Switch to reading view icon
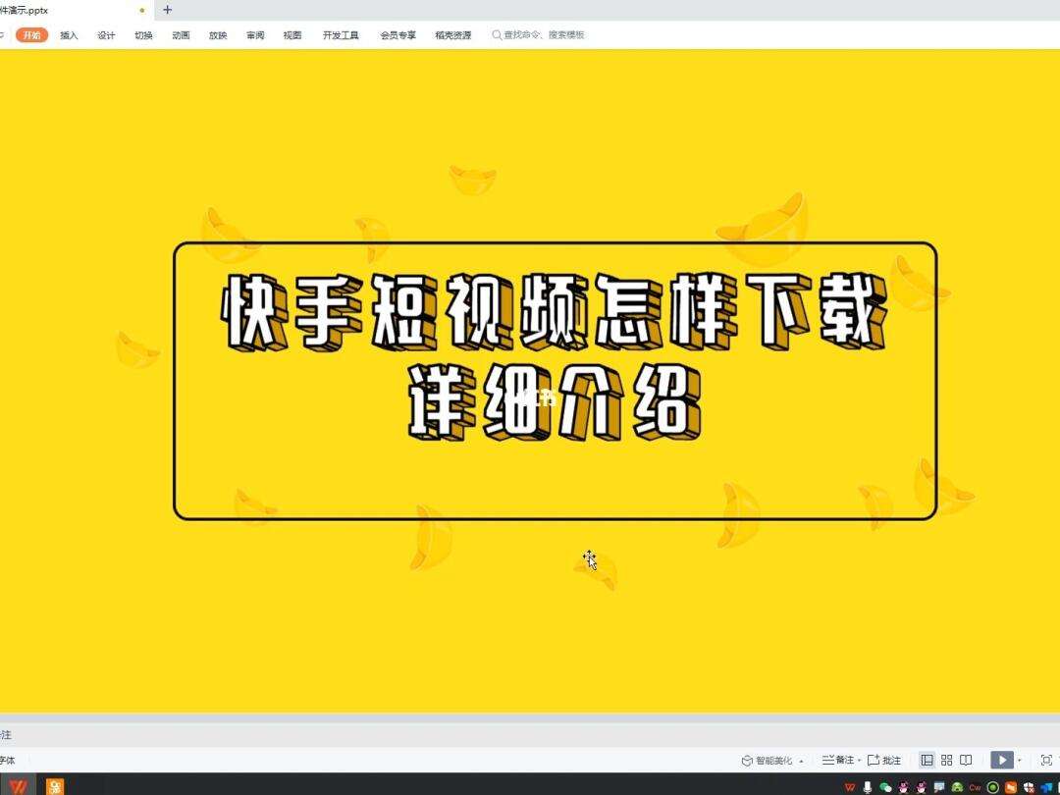1060x795 pixels. pyautogui.click(x=966, y=760)
